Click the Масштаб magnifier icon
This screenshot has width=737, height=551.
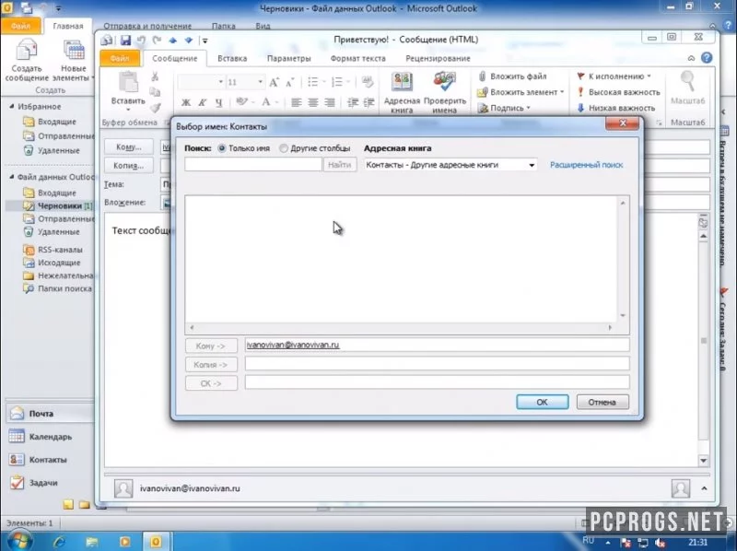pyautogui.click(x=687, y=82)
